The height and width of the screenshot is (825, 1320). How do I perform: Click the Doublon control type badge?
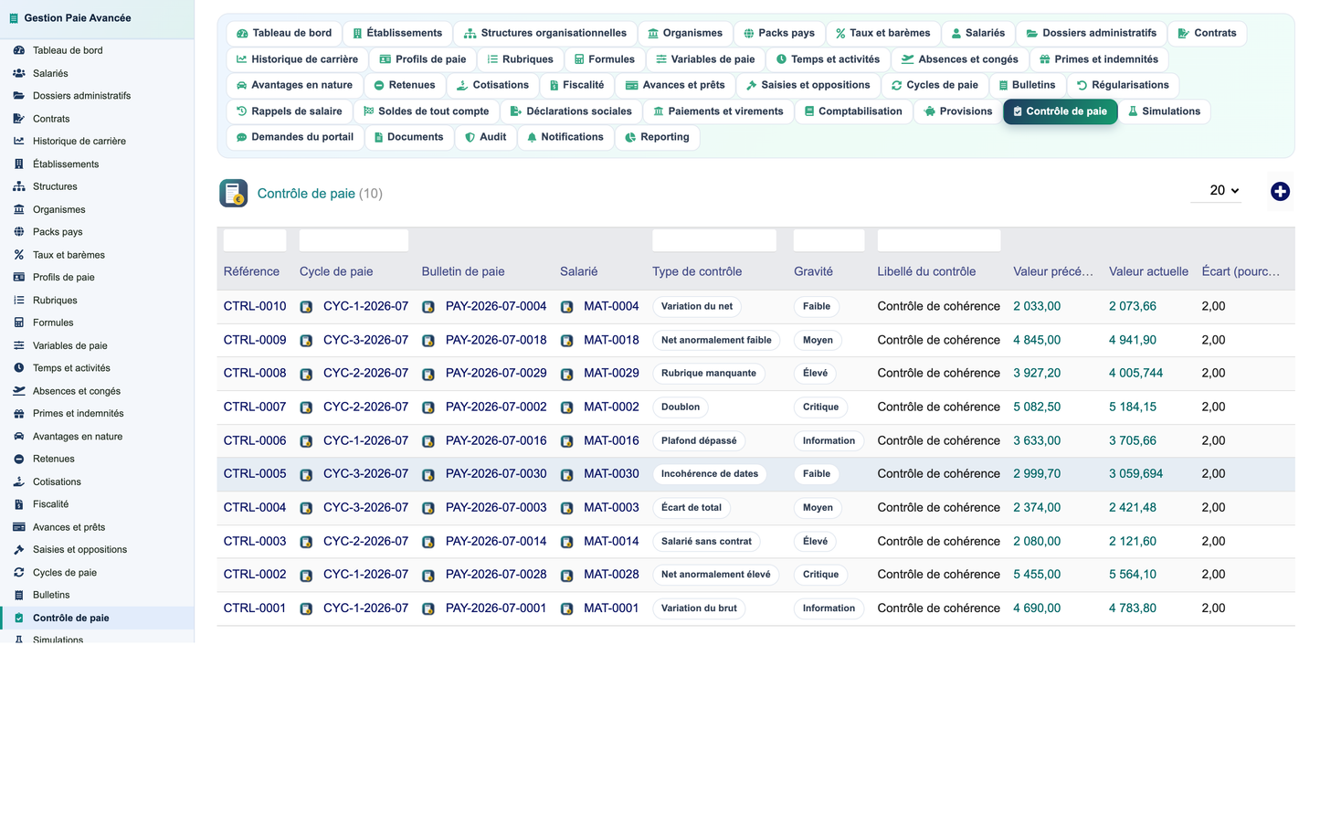tap(681, 407)
